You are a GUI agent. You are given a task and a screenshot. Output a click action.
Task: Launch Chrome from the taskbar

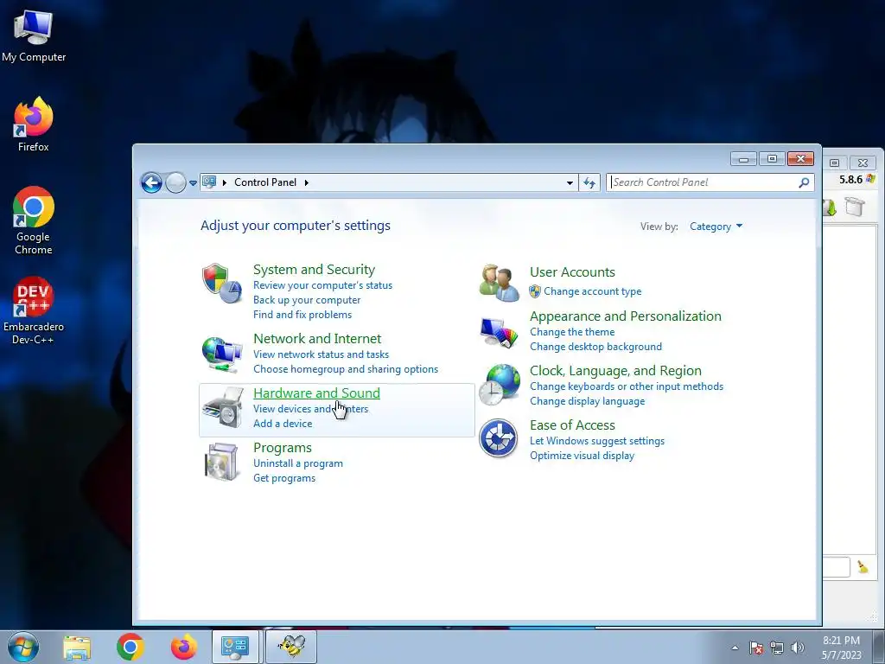pyautogui.click(x=130, y=647)
